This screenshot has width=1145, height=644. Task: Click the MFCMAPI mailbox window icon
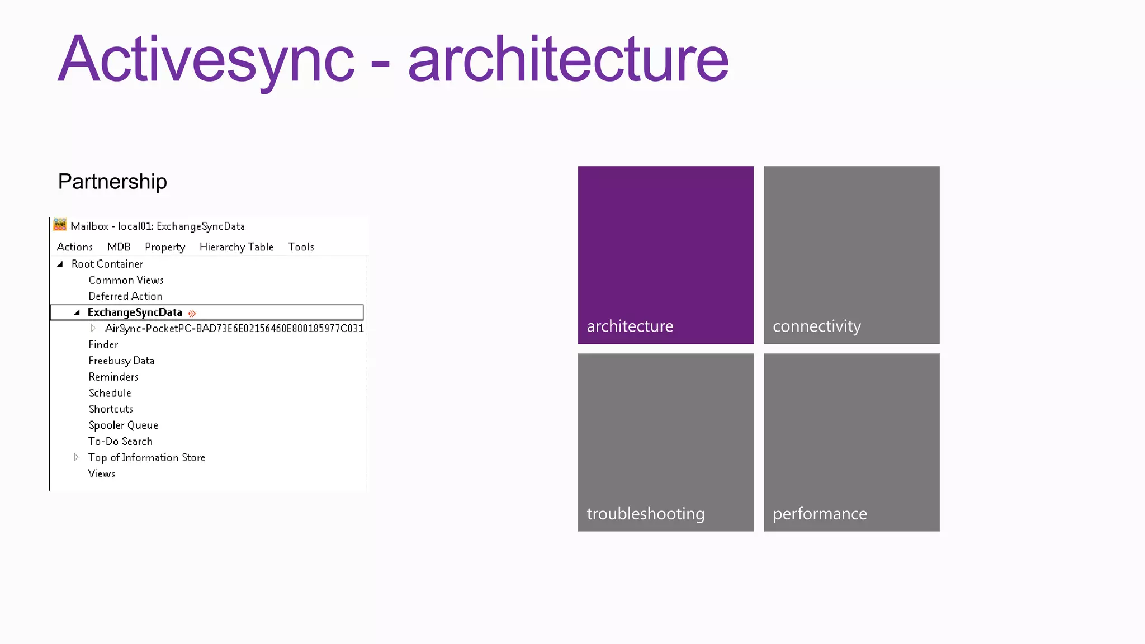click(60, 225)
